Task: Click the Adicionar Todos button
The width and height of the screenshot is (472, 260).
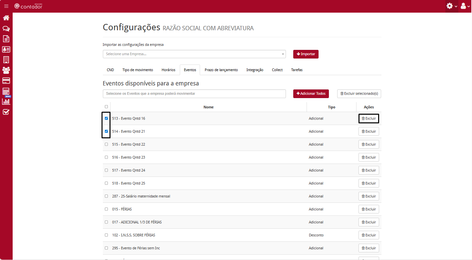Action: tap(311, 94)
